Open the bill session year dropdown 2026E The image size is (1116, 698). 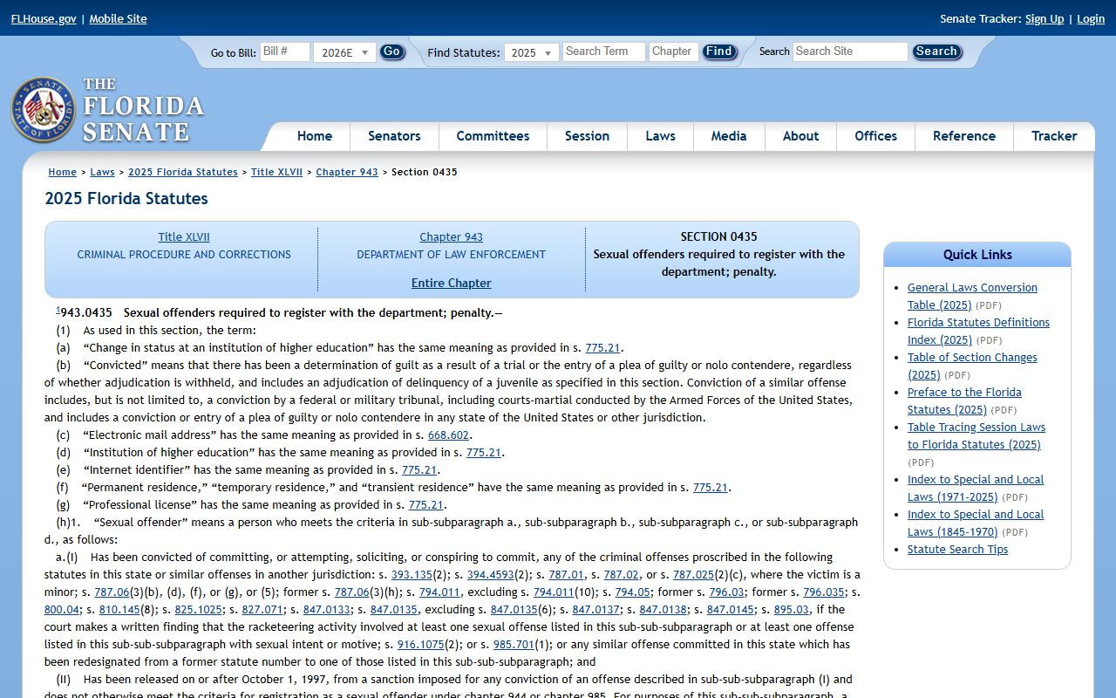click(x=344, y=52)
